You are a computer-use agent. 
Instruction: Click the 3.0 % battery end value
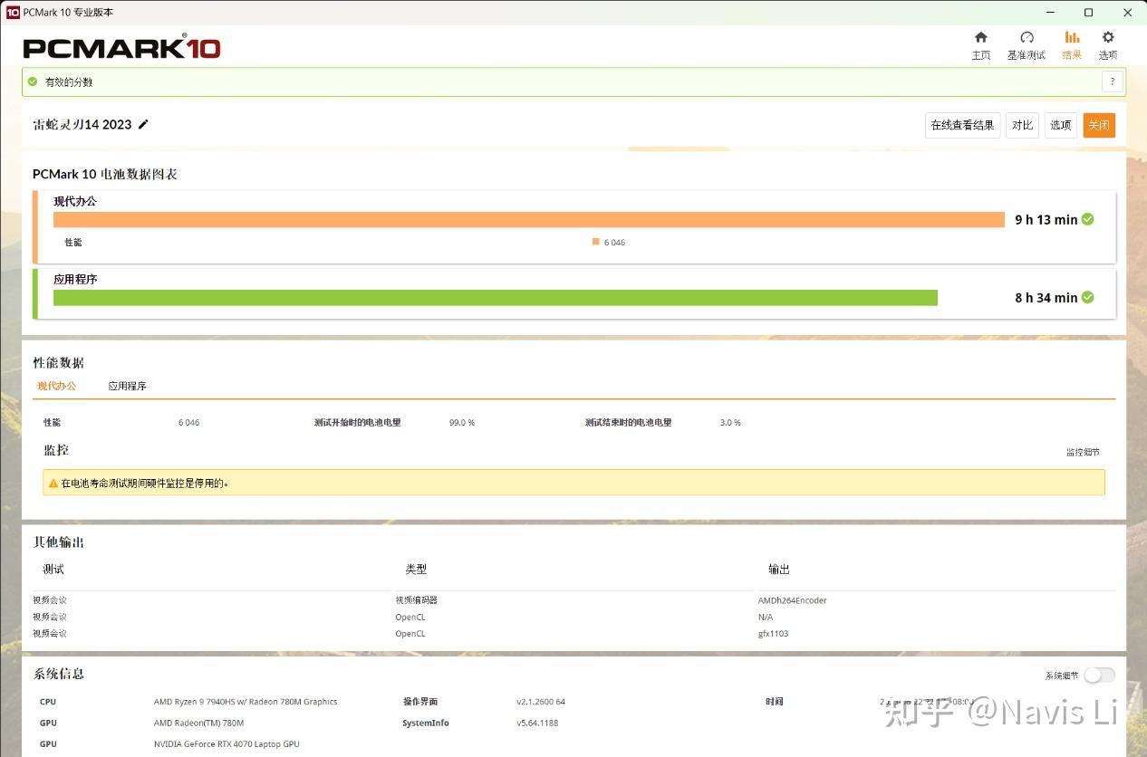point(730,423)
